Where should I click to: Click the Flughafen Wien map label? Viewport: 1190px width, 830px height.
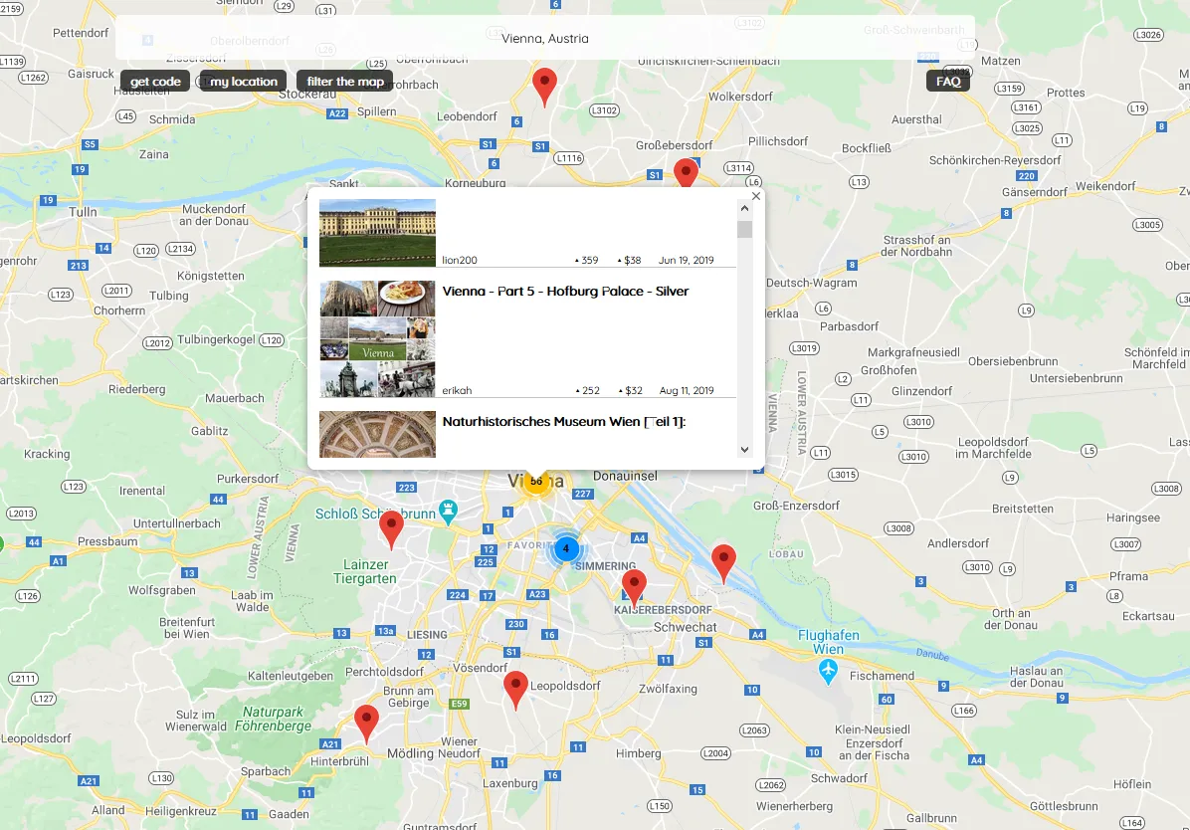click(x=828, y=642)
